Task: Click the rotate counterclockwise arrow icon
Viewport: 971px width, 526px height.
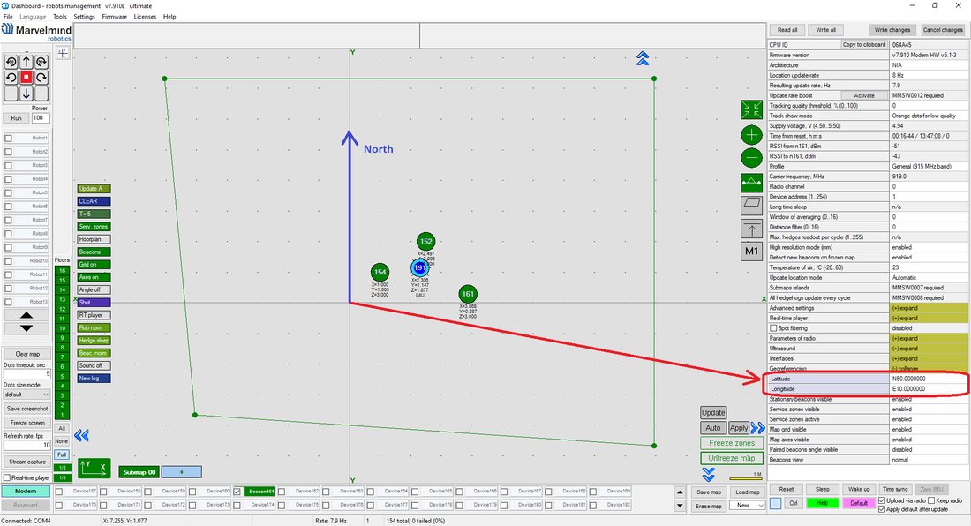Action: point(11,78)
